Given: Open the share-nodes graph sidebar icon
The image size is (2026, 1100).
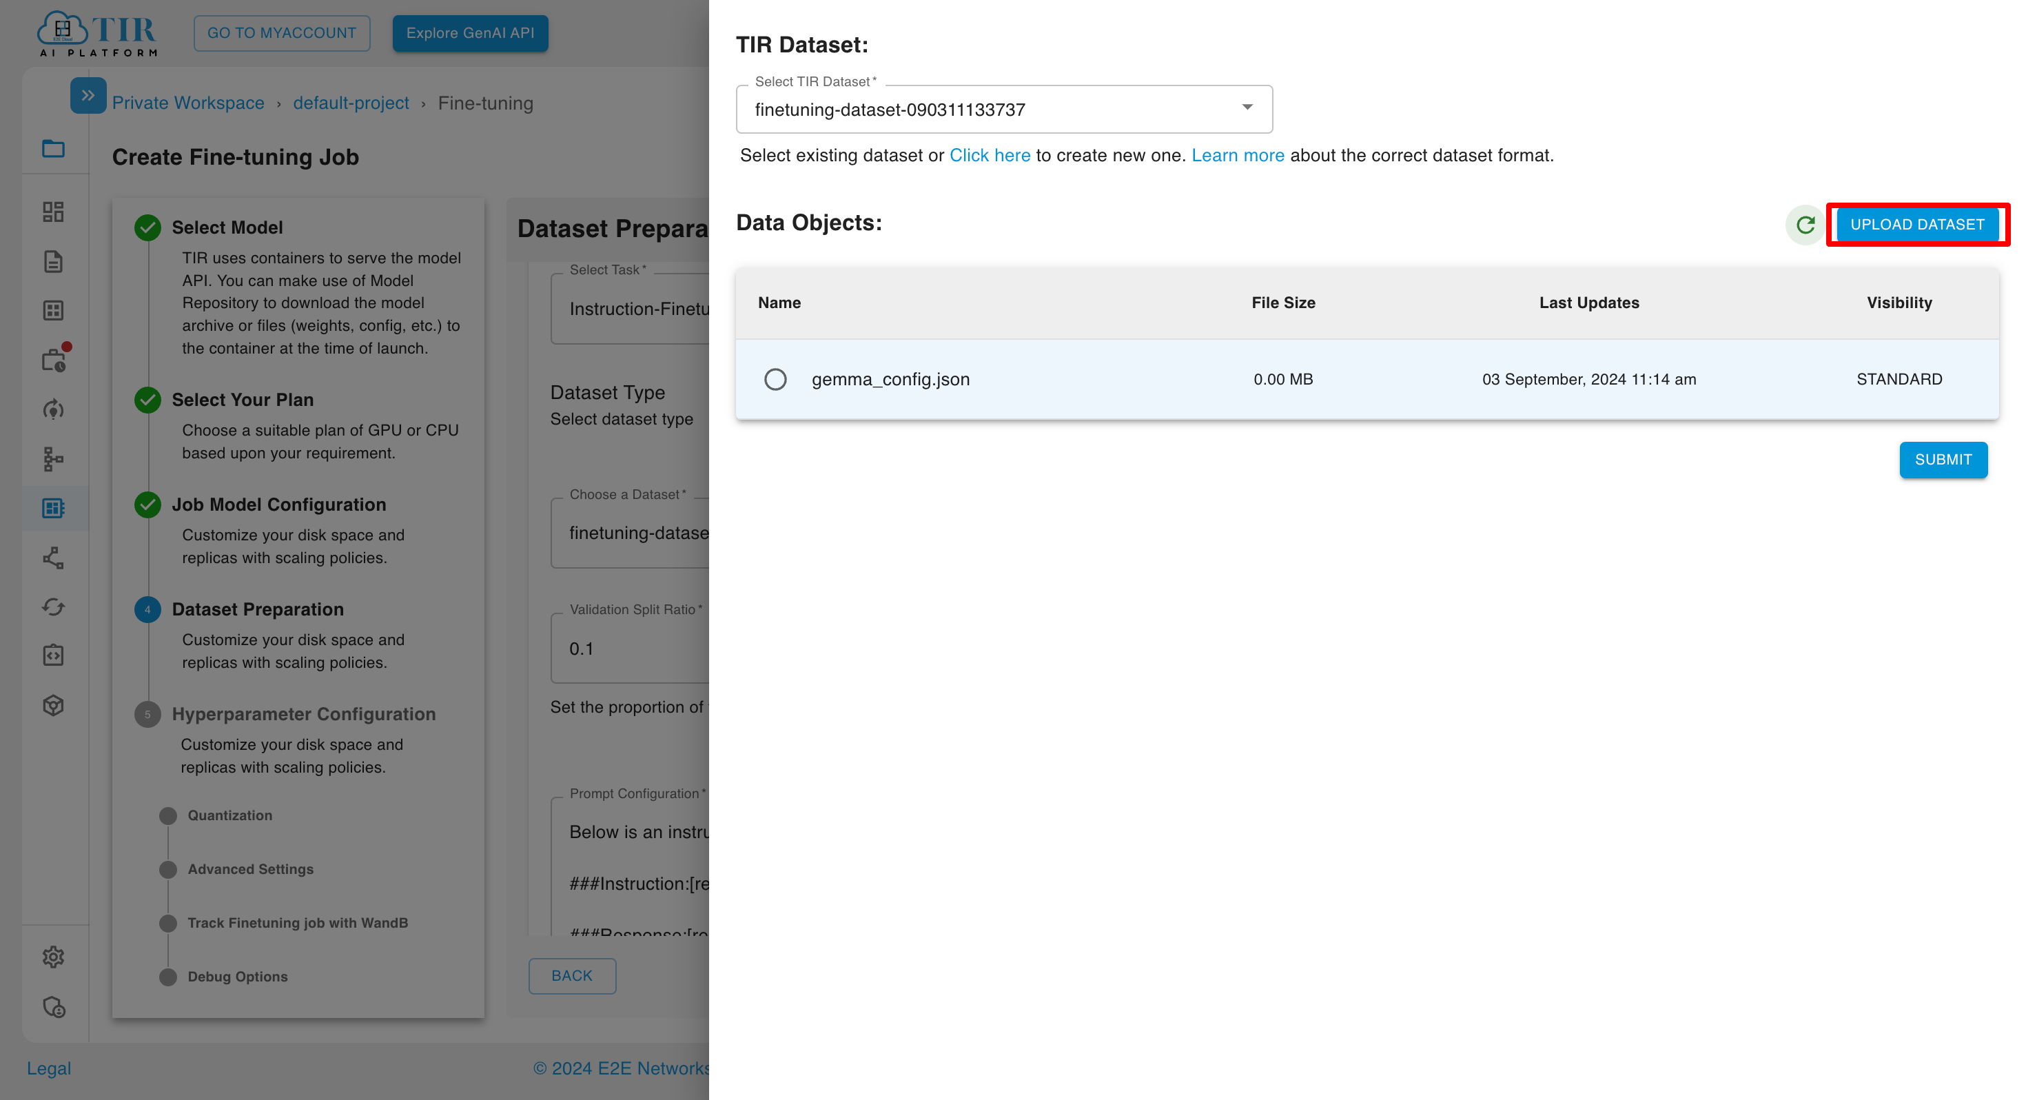Looking at the screenshot, I should [54, 558].
